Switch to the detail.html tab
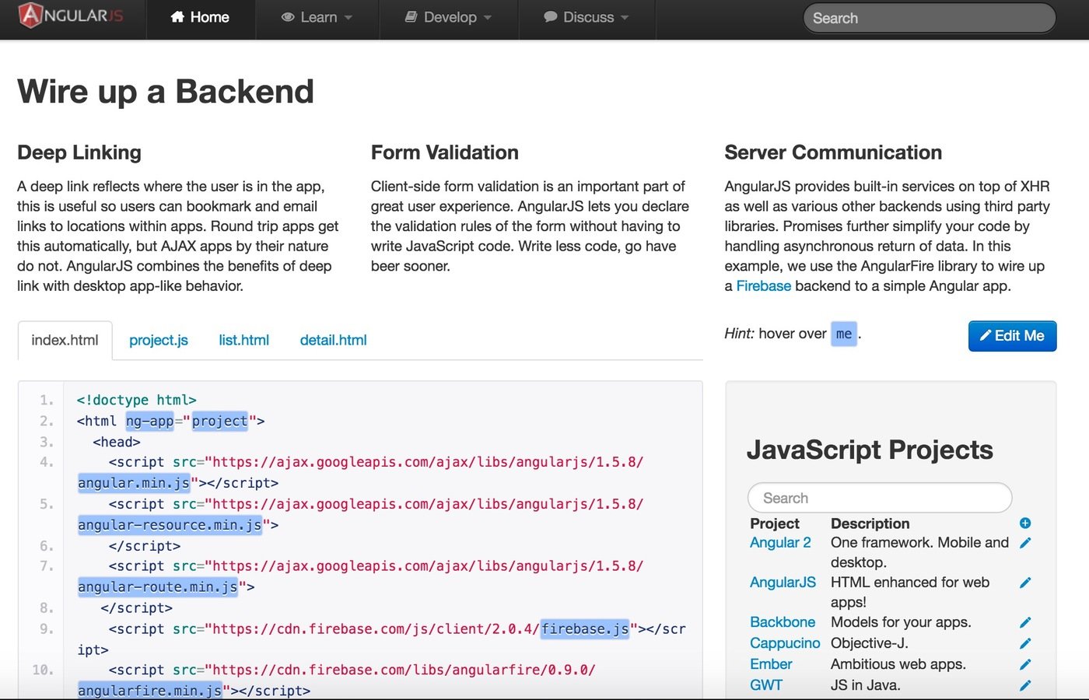 333,340
